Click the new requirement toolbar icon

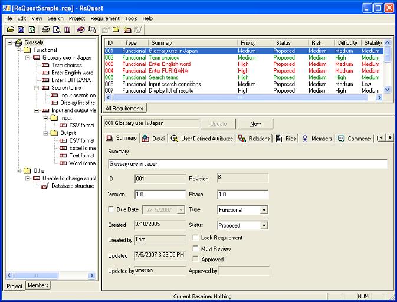(x=127, y=29)
